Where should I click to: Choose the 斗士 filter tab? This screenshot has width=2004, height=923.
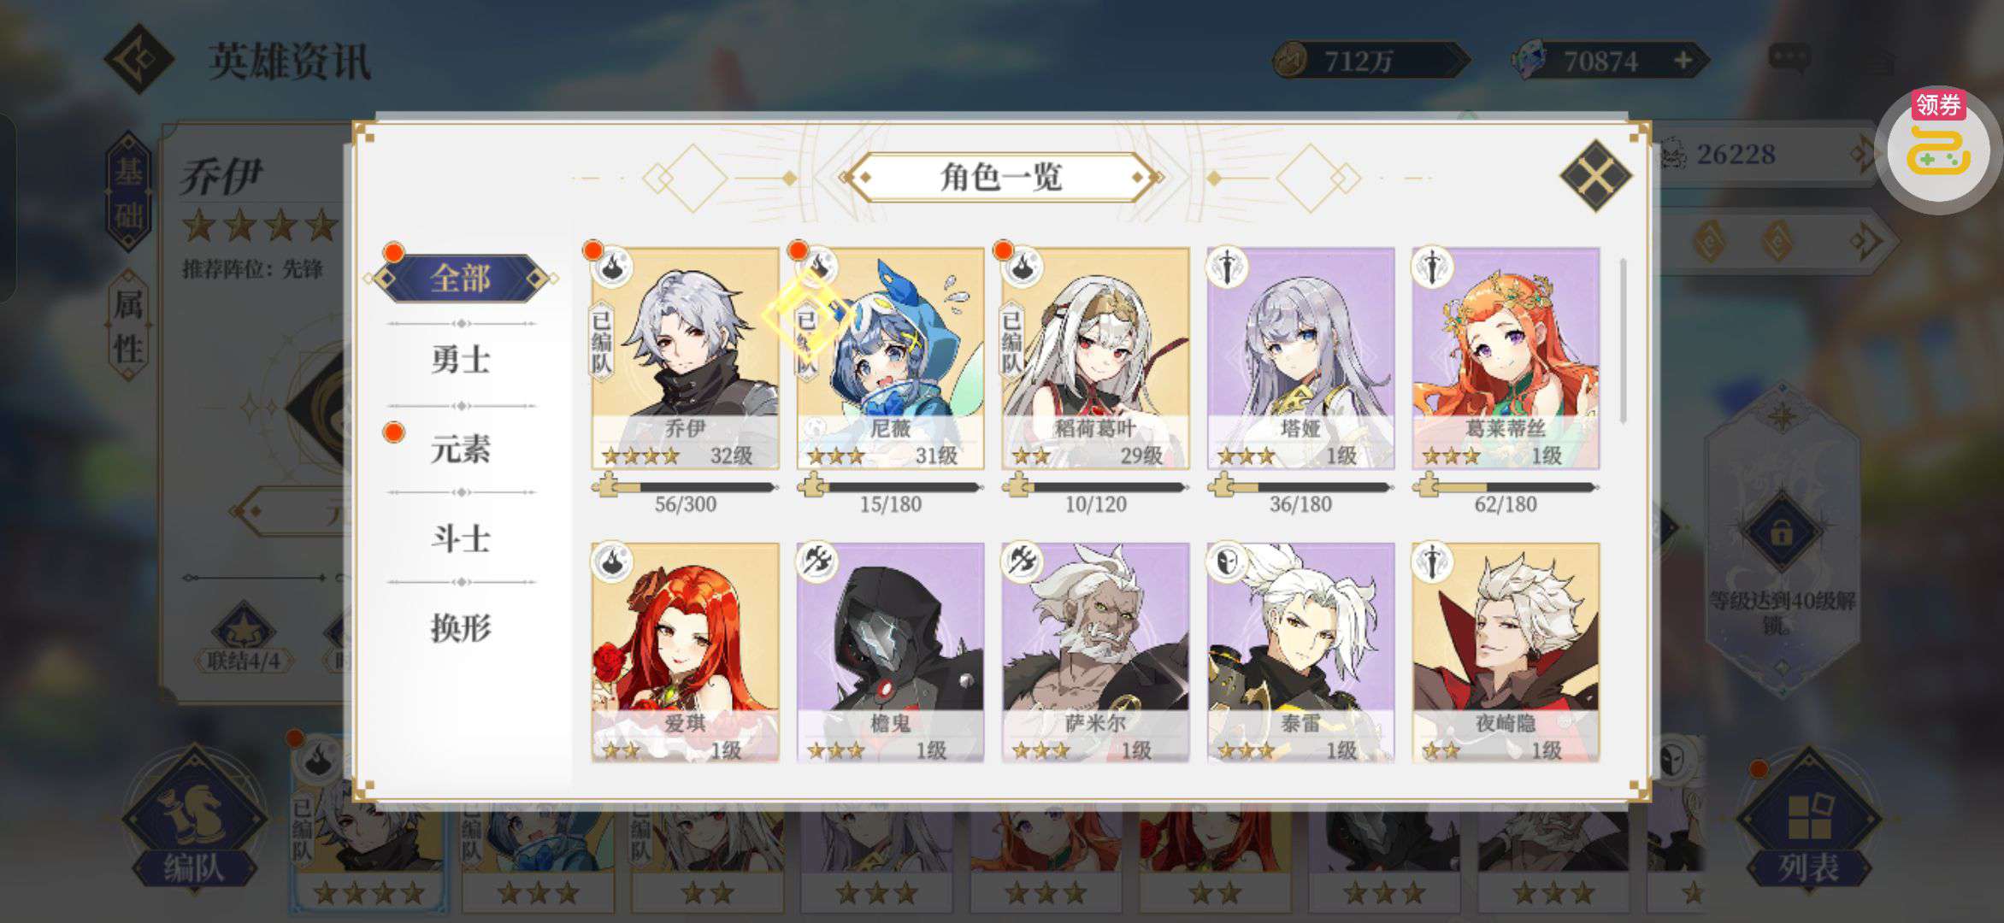click(x=461, y=538)
